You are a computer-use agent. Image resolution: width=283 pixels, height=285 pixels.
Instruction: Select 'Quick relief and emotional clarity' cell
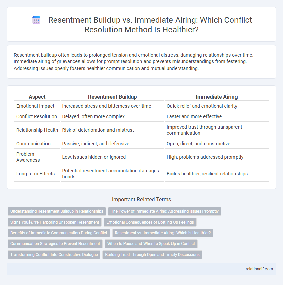pyautogui.click(x=217, y=106)
